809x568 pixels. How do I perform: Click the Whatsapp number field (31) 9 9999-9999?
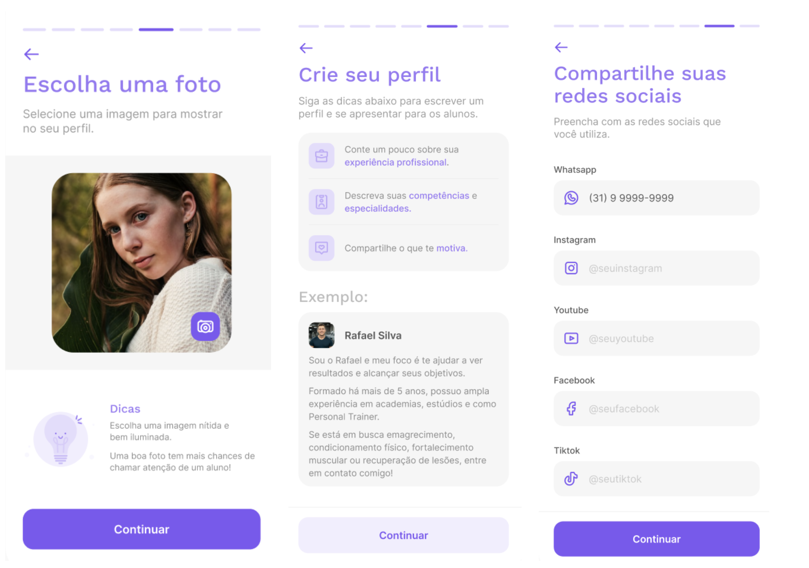(656, 198)
